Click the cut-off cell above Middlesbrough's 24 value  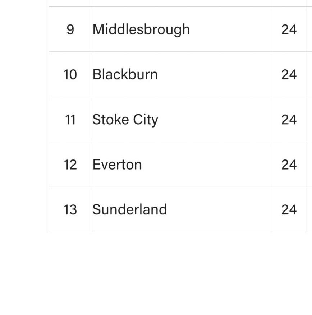[x=289, y=3]
